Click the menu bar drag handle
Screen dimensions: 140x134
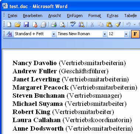tap(4, 16)
